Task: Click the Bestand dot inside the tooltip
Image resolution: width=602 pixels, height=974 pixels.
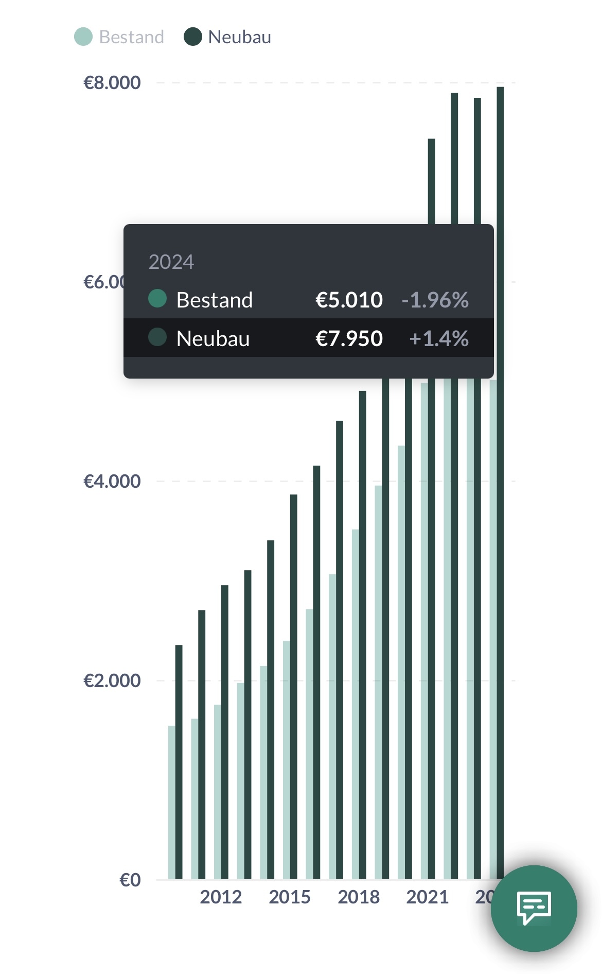Action: (x=157, y=299)
